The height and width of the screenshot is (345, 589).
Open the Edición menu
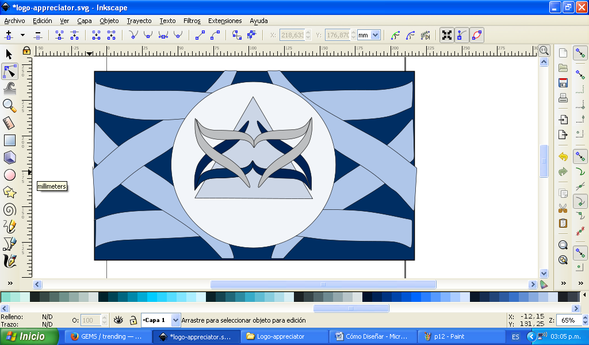(x=42, y=21)
